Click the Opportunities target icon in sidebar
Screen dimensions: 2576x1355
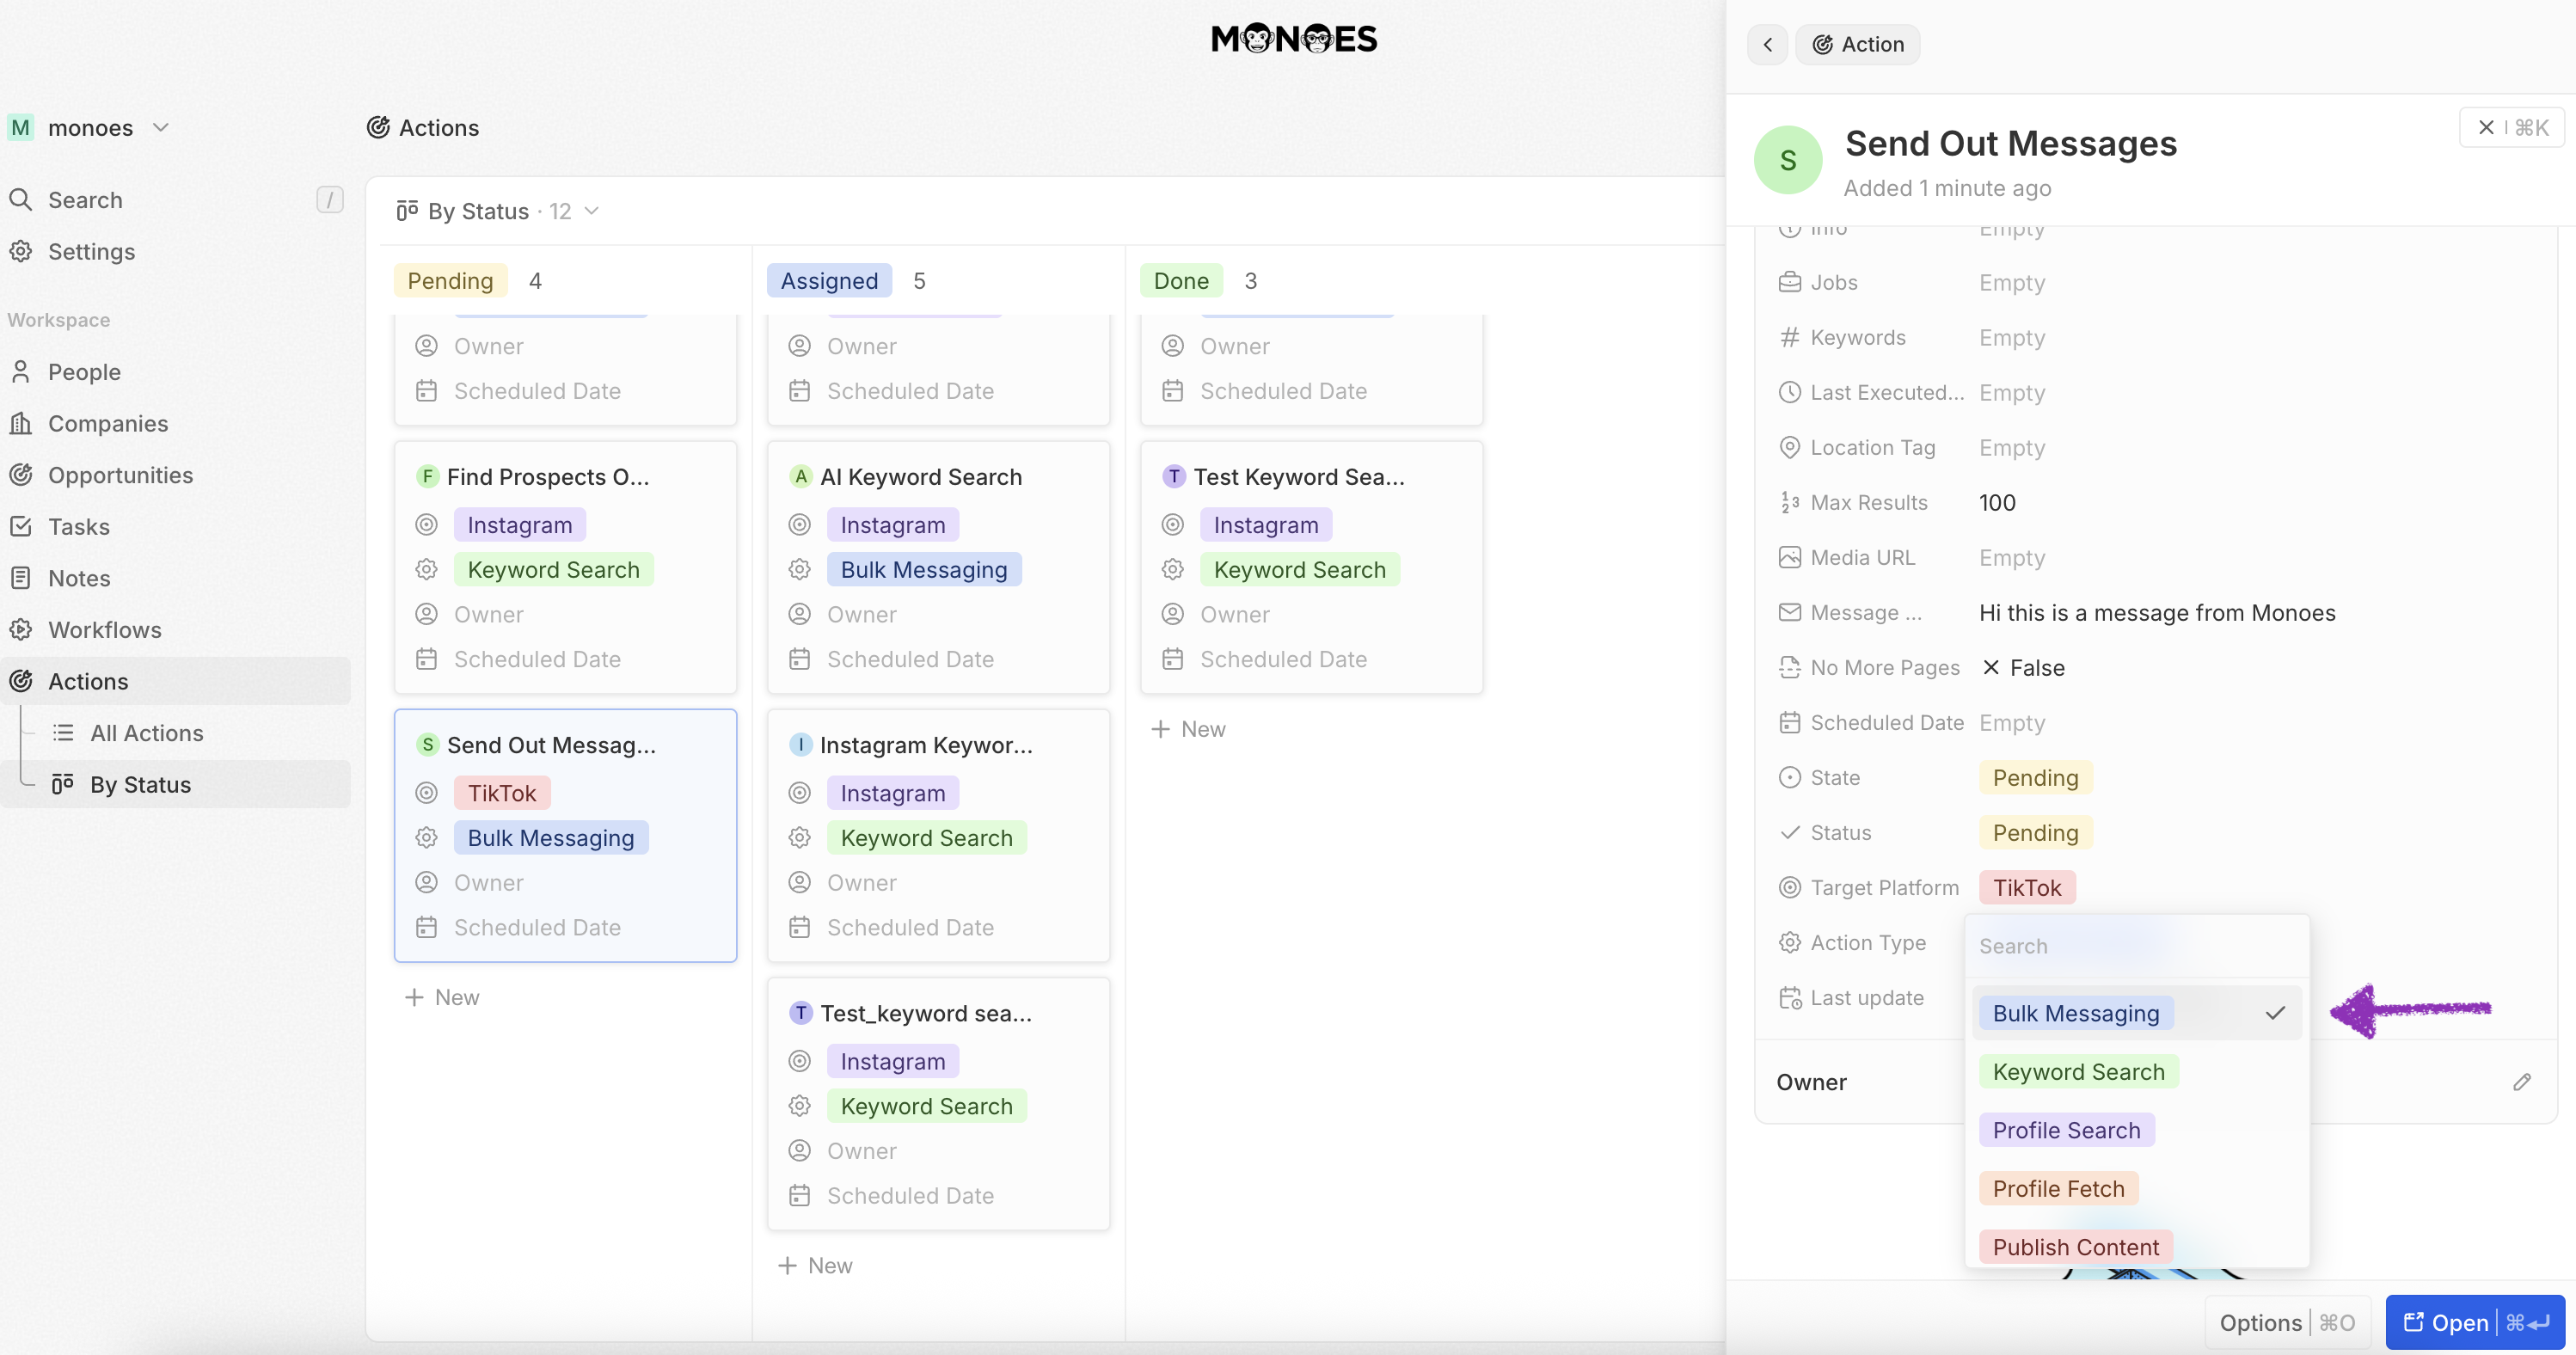21,475
